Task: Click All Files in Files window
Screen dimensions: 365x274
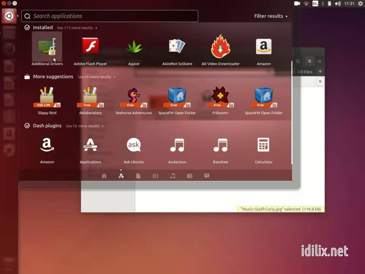Action: pos(305,72)
